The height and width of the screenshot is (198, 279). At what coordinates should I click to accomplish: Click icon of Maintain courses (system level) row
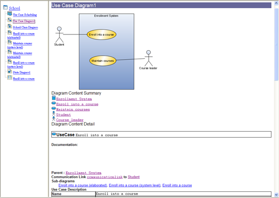point(10,42)
